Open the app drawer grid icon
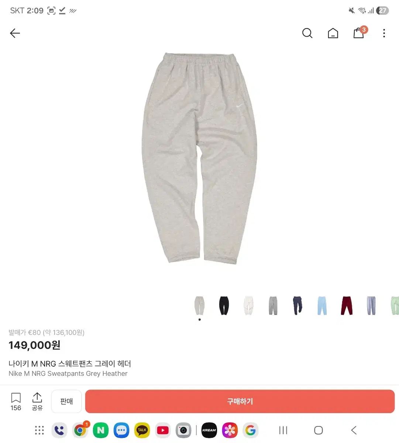Image resolution: width=399 pixels, height=443 pixels. coord(39,430)
